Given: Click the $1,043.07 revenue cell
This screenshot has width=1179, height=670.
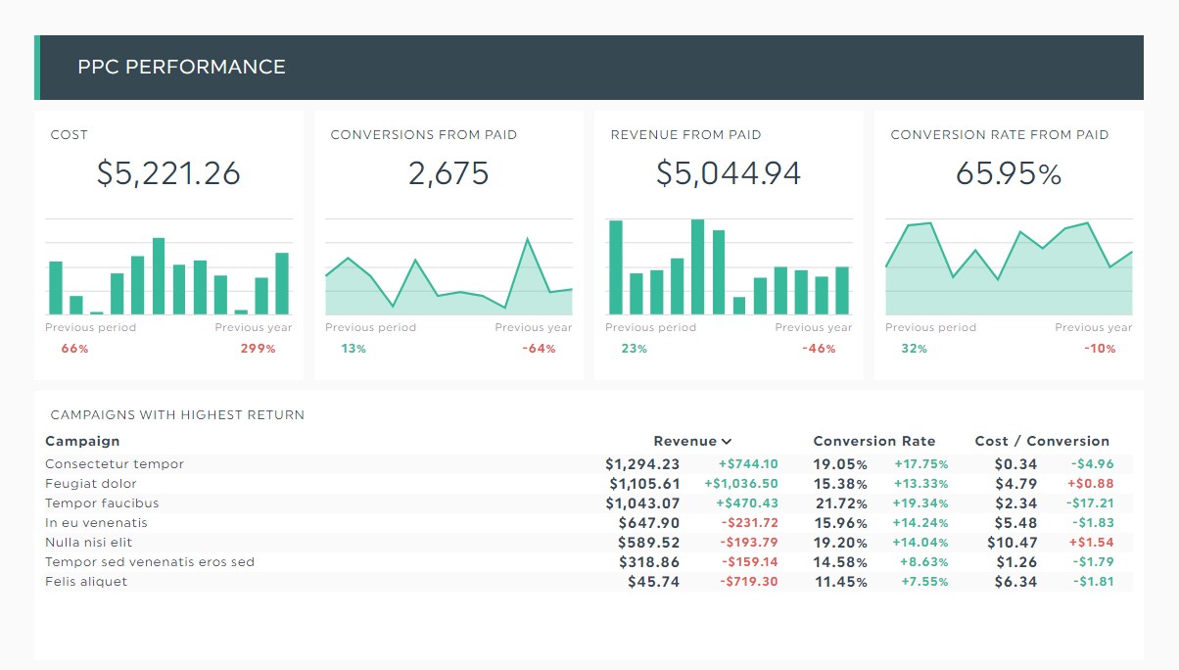Looking at the screenshot, I should coord(642,503).
